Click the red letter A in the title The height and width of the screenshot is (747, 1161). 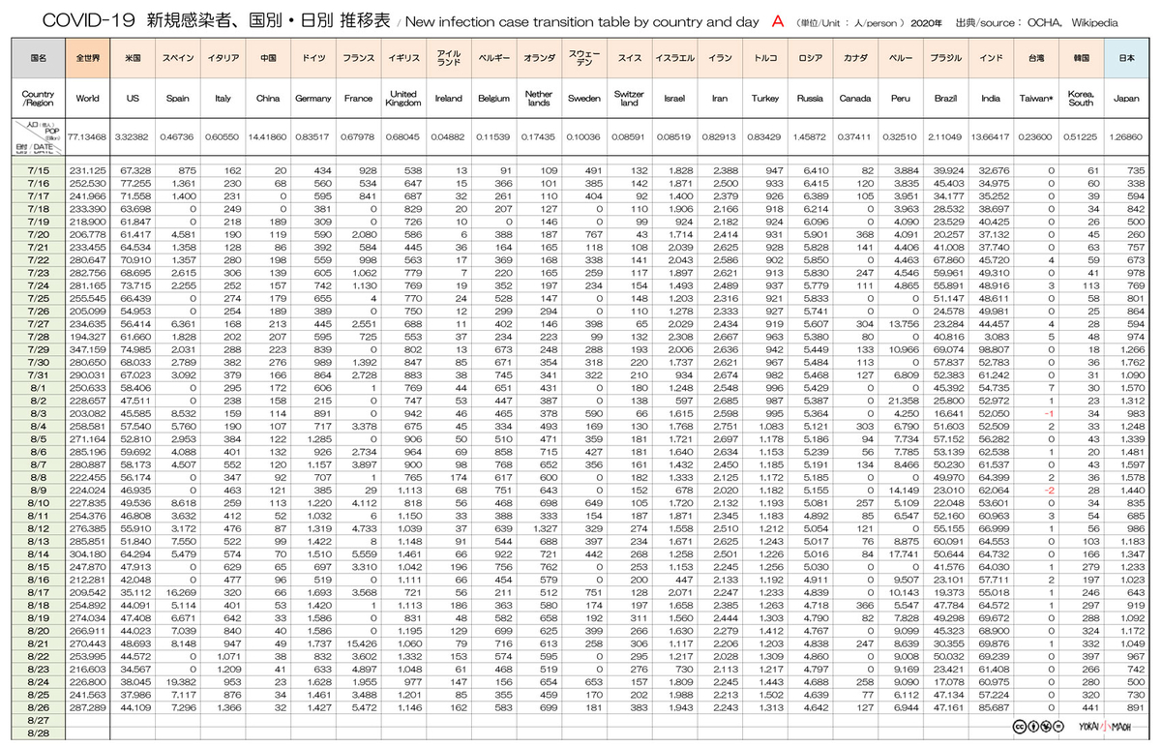point(778,19)
